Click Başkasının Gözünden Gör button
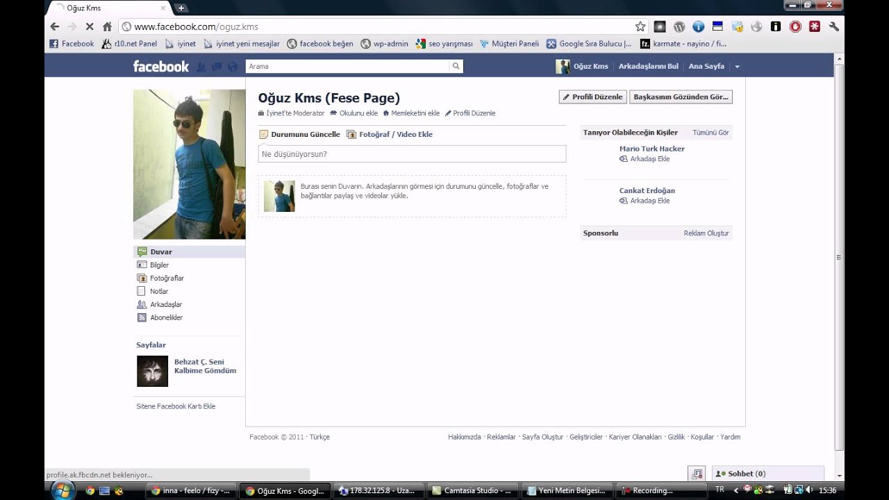The height and width of the screenshot is (500, 889). point(681,97)
